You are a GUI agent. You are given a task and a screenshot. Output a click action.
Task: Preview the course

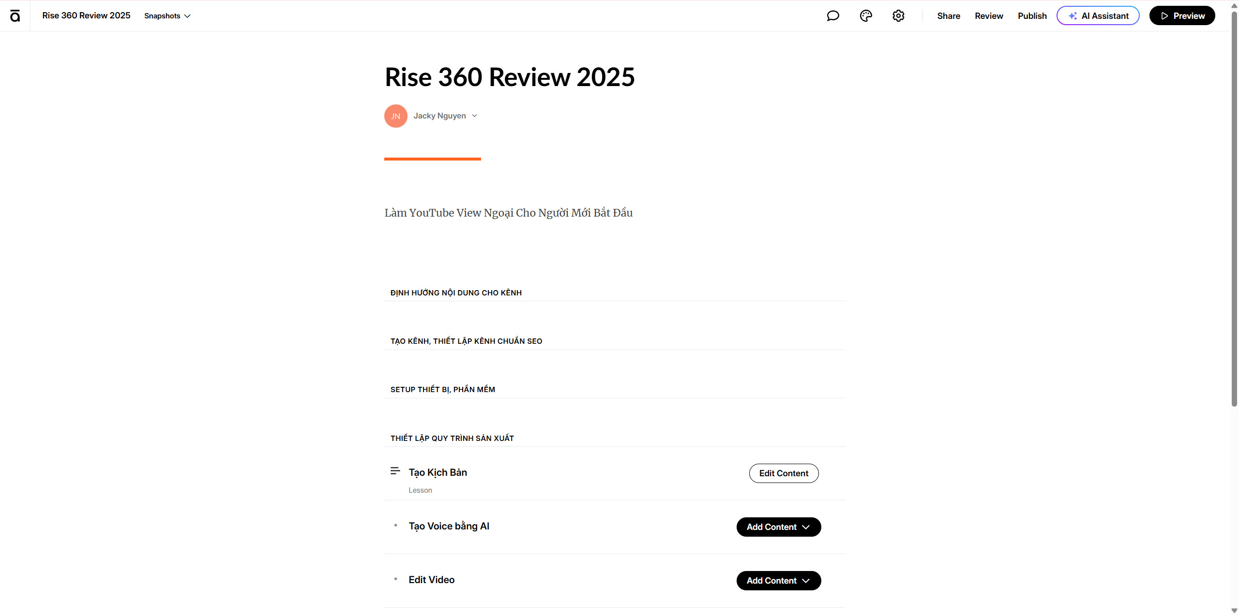point(1182,16)
